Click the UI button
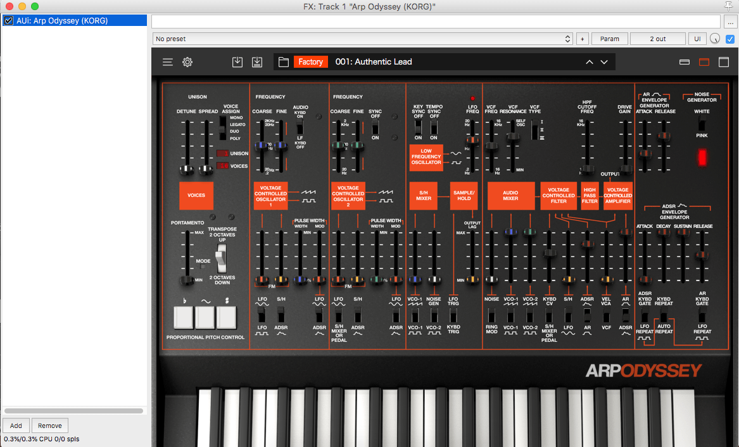The height and width of the screenshot is (447, 739). click(x=698, y=39)
